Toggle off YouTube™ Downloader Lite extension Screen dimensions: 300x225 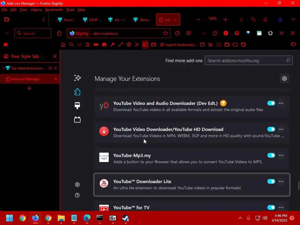point(271,181)
